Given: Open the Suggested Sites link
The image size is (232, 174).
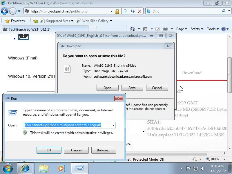Looking at the screenshot, I should pos(57,21).
